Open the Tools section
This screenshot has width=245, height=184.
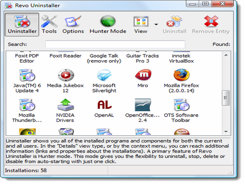(x=49, y=25)
